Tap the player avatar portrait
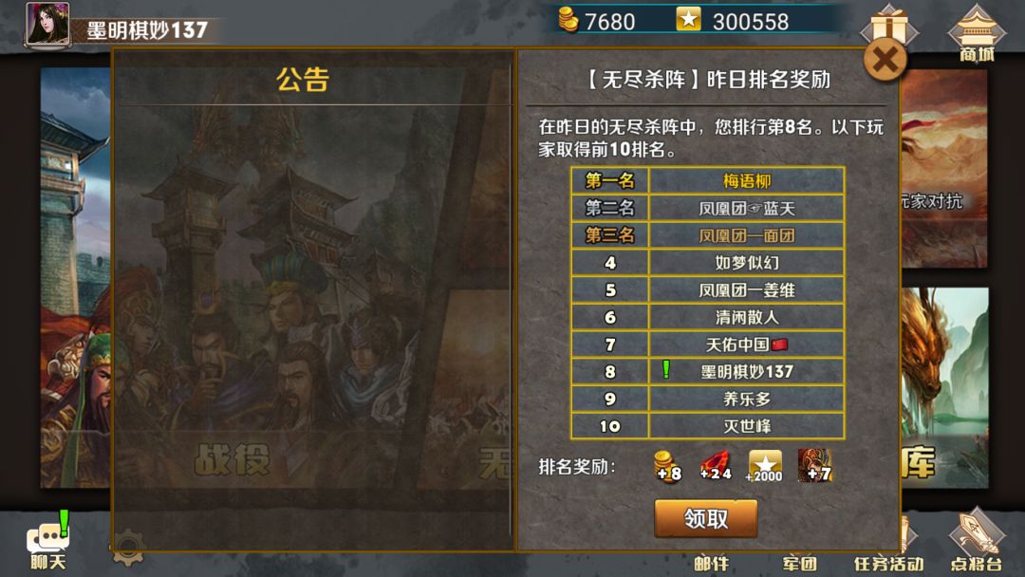This screenshot has width=1025, height=577. click(x=47, y=25)
